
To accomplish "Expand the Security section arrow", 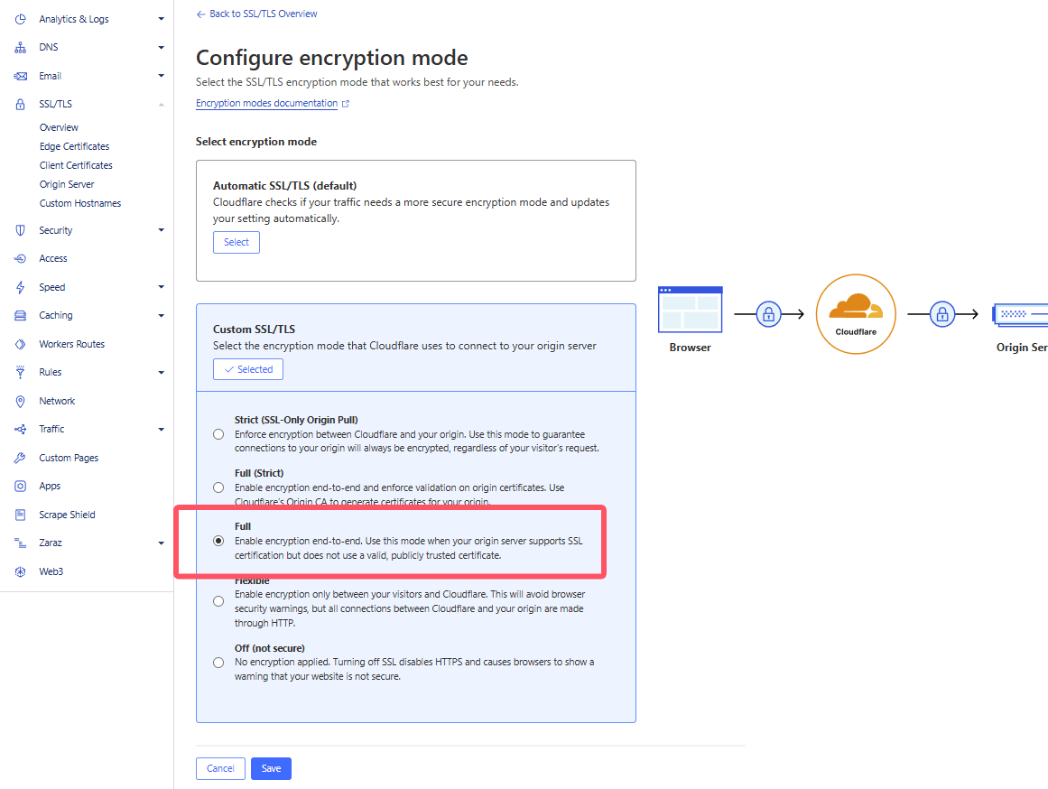I will [x=161, y=230].
